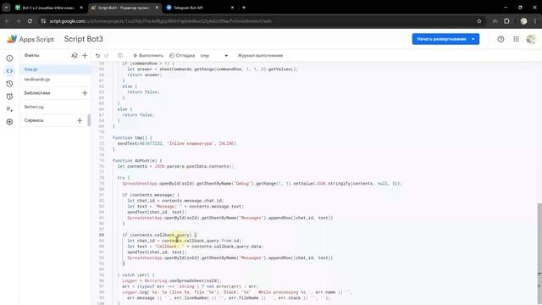Click the file panel scrollbar handle
This screenshot has height=305, width=542.
[89, 120]
